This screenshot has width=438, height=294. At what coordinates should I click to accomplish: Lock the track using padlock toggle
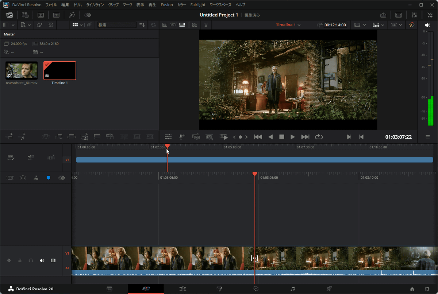pos(20,260)
